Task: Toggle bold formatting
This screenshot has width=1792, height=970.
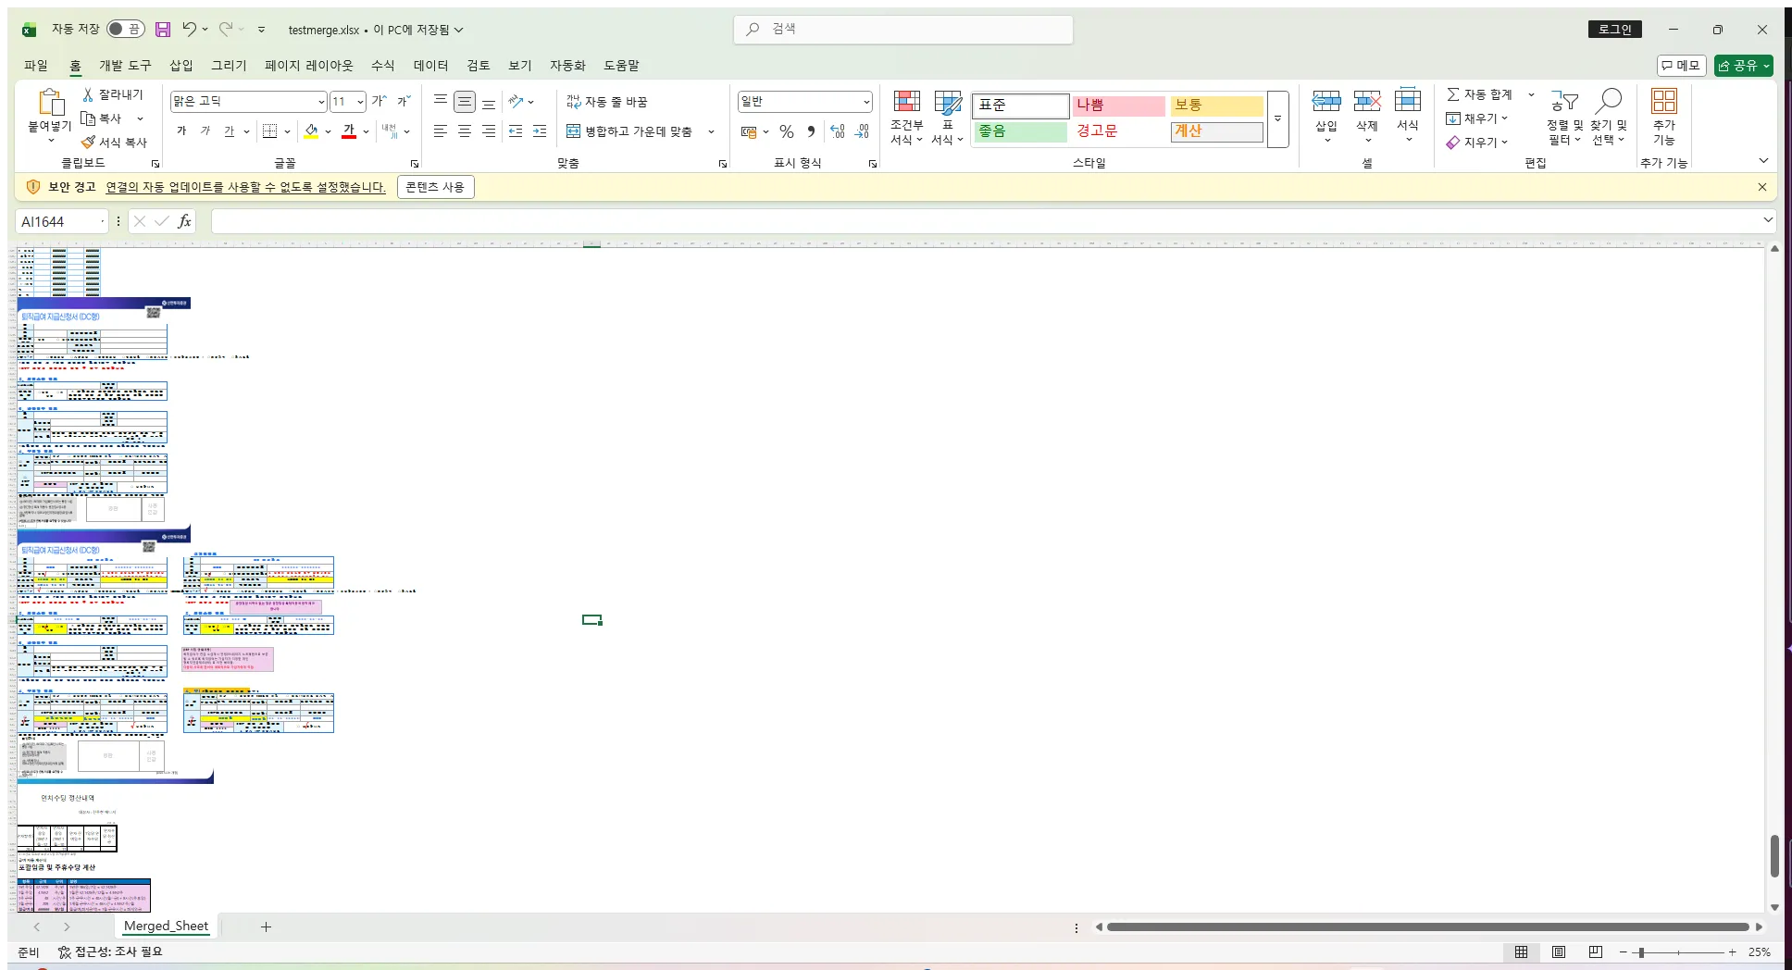Action: point(180,131)
